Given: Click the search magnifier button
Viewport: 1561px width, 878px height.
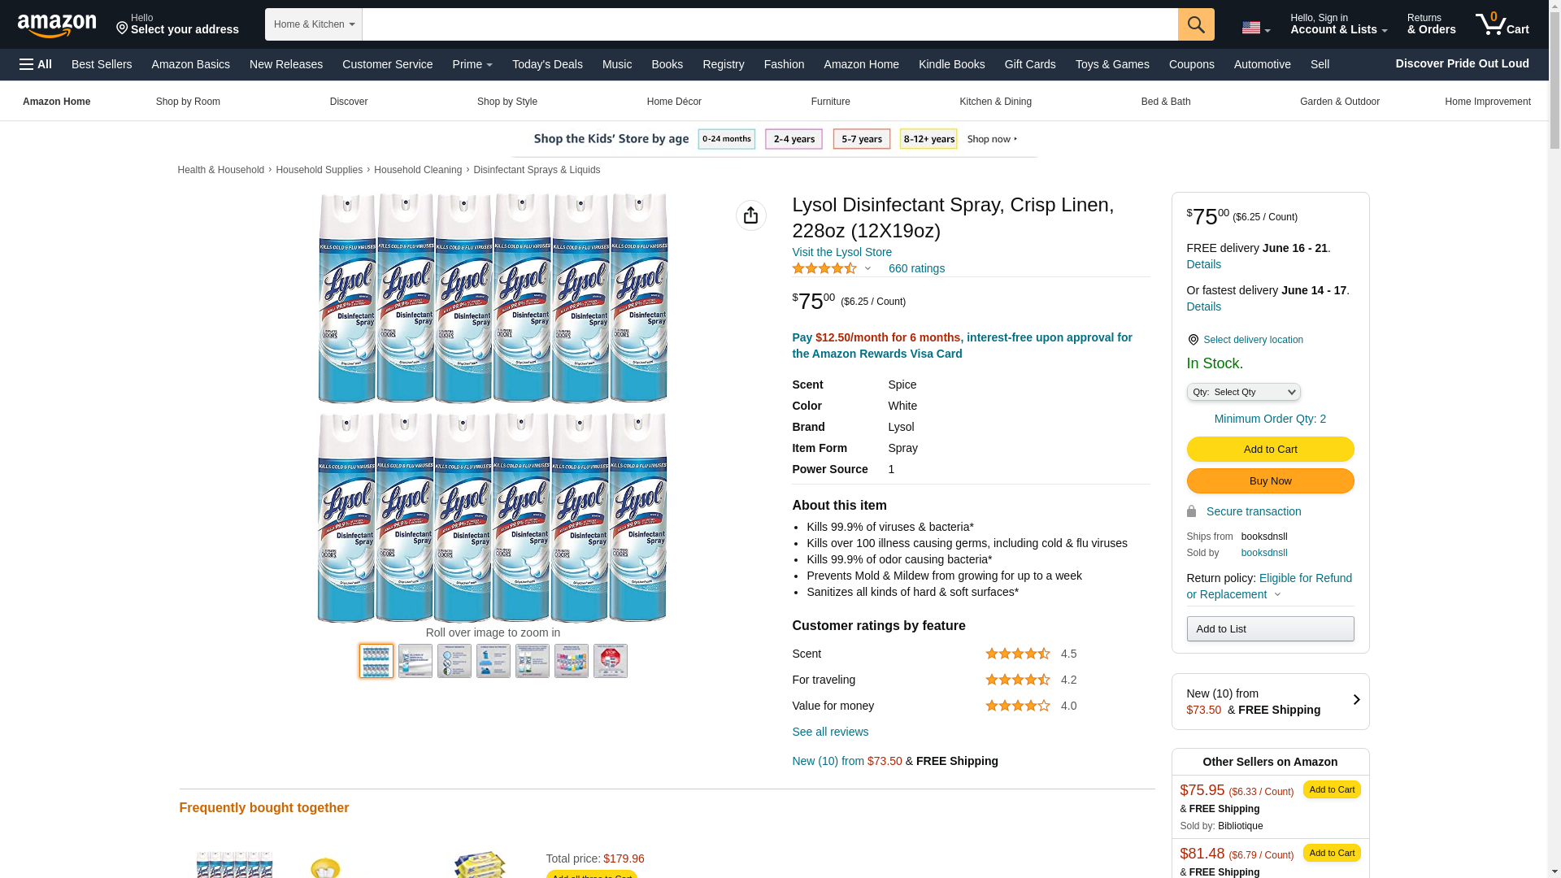Looking at the screenshot, I should point(1196,24).
